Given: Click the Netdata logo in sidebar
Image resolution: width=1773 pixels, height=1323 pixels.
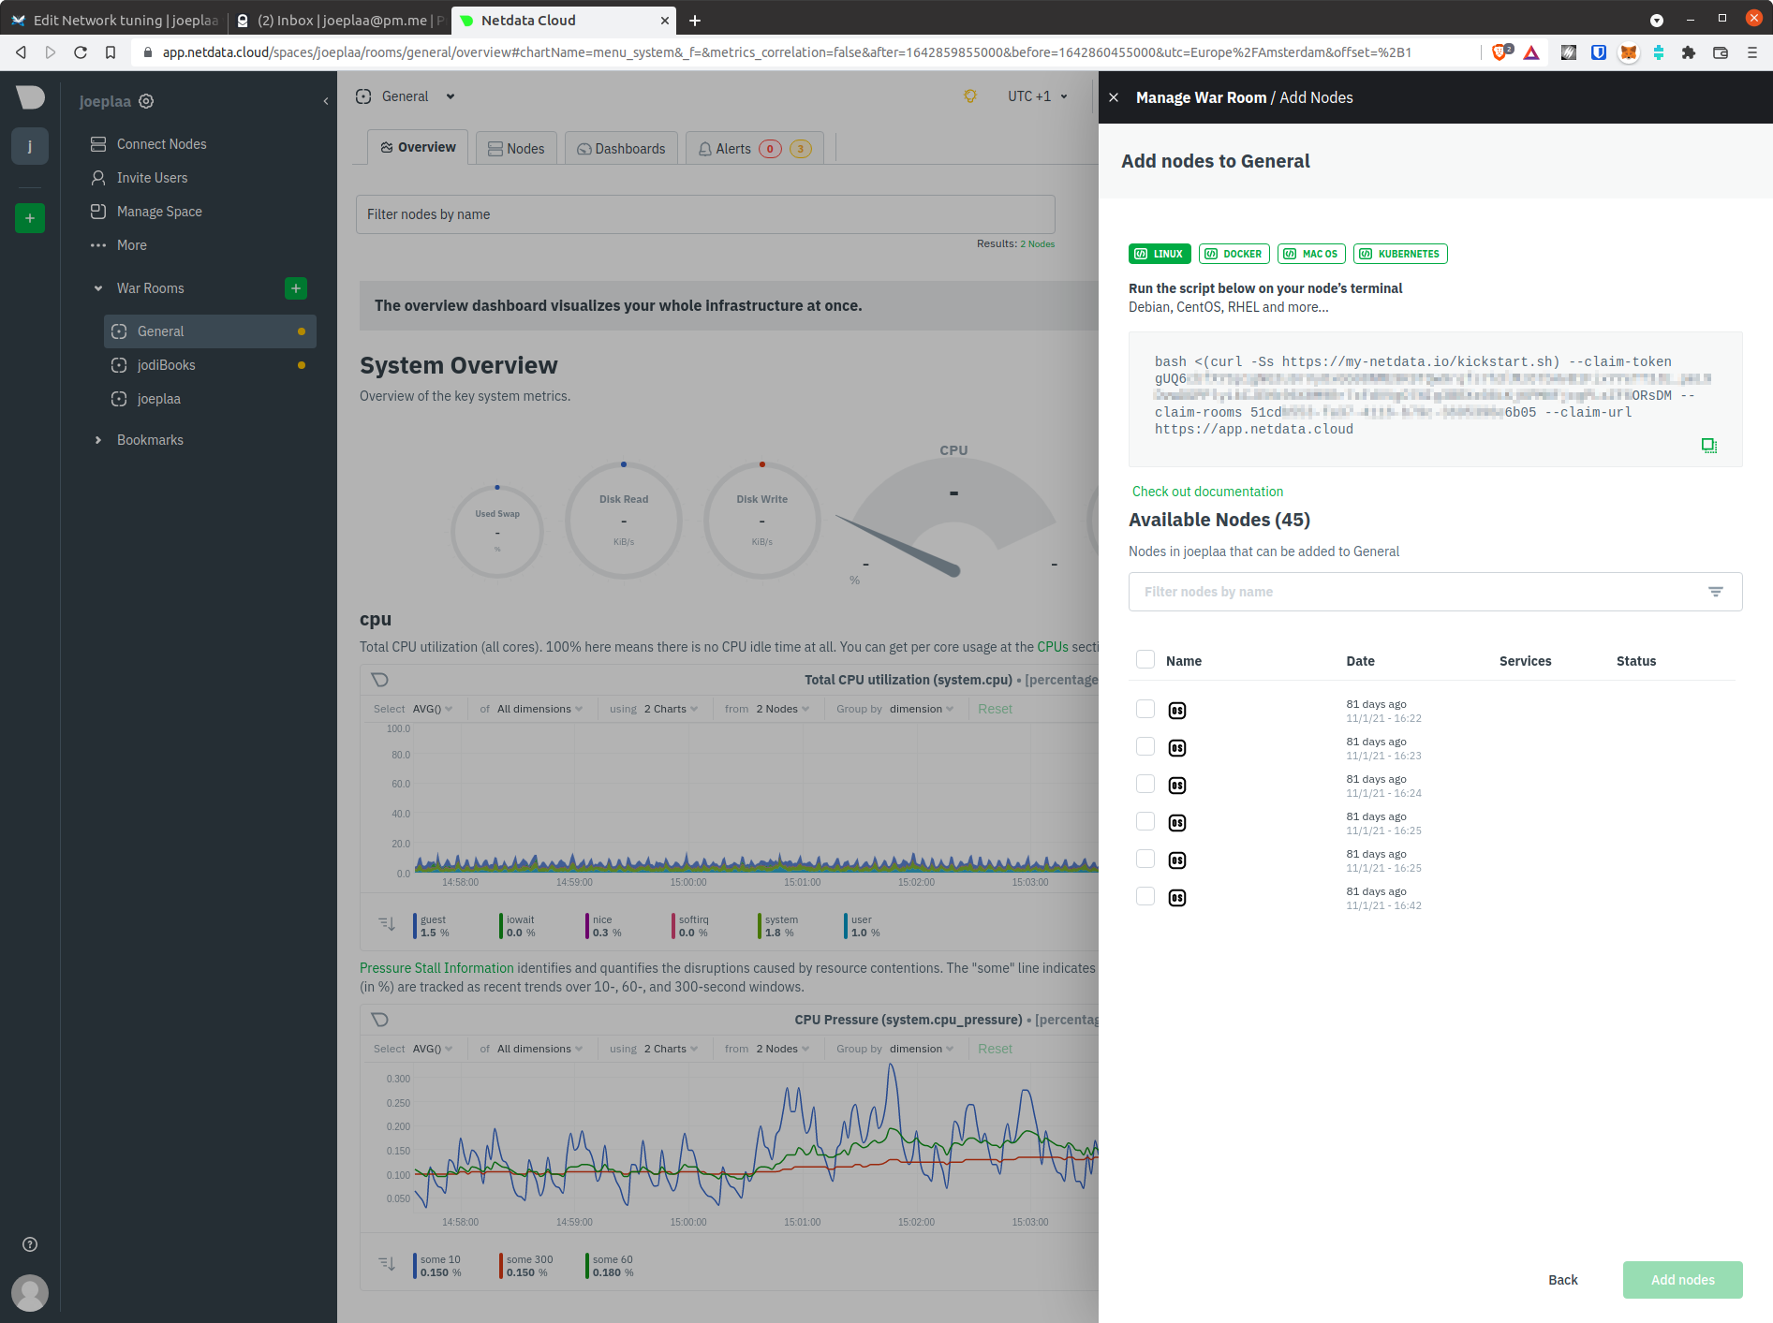Looking at the screenshot, I should [30, 96].
